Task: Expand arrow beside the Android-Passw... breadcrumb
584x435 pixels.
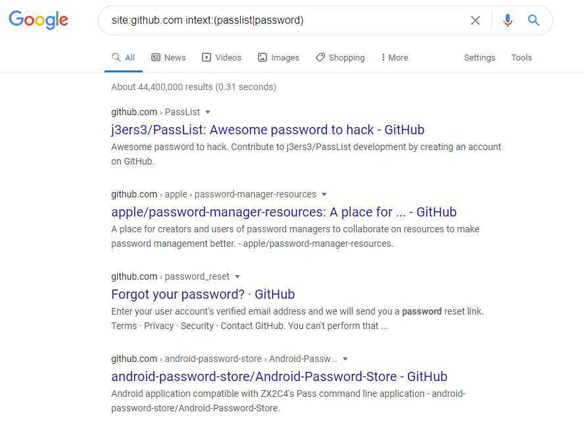Action: point(345,359)
